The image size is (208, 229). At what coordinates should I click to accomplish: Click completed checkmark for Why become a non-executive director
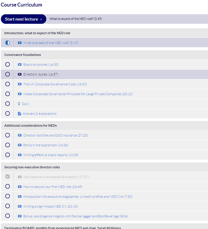click(x=8, y=177)
